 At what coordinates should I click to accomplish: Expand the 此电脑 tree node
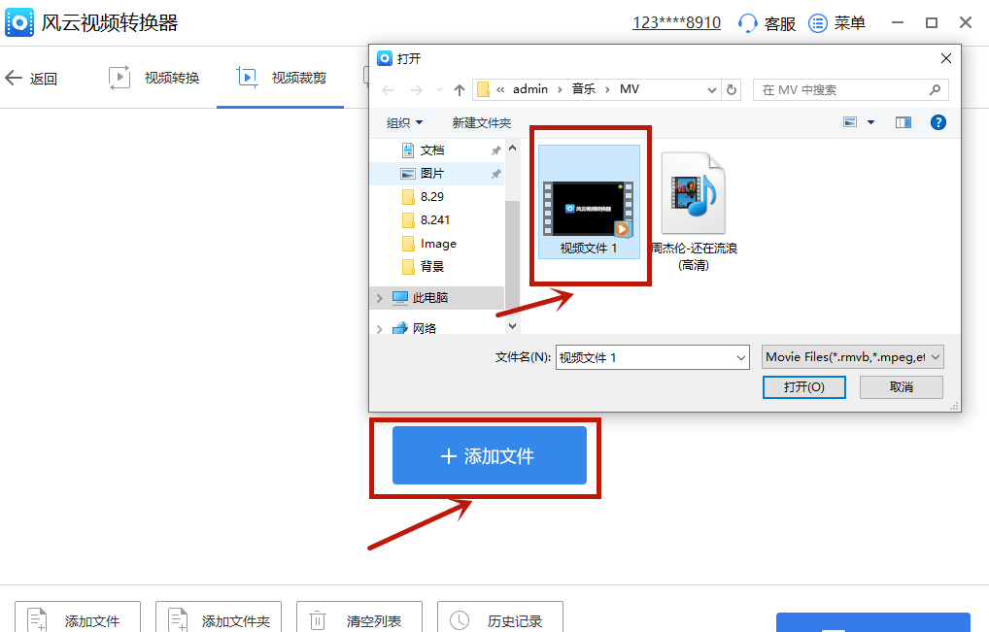(379, 298)
